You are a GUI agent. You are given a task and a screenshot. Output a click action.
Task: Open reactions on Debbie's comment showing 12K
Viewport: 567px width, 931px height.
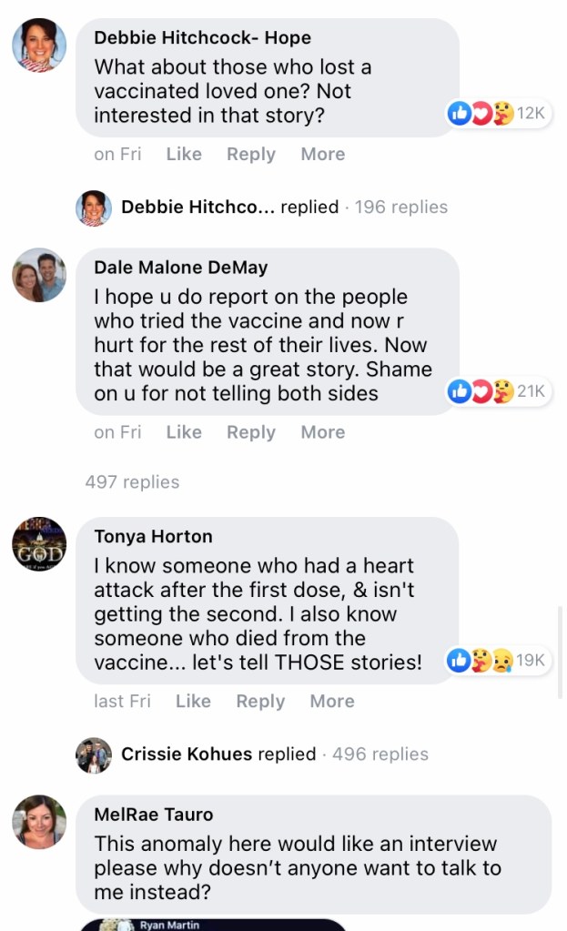click(499, 114)
